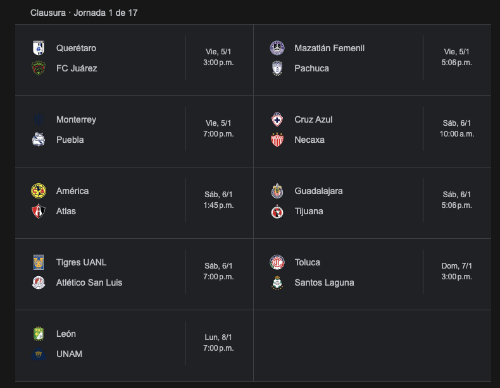
Task: Open Monterrey vs Puebla match time Vie 7:00 p.m.
Action: coord(218,128)
